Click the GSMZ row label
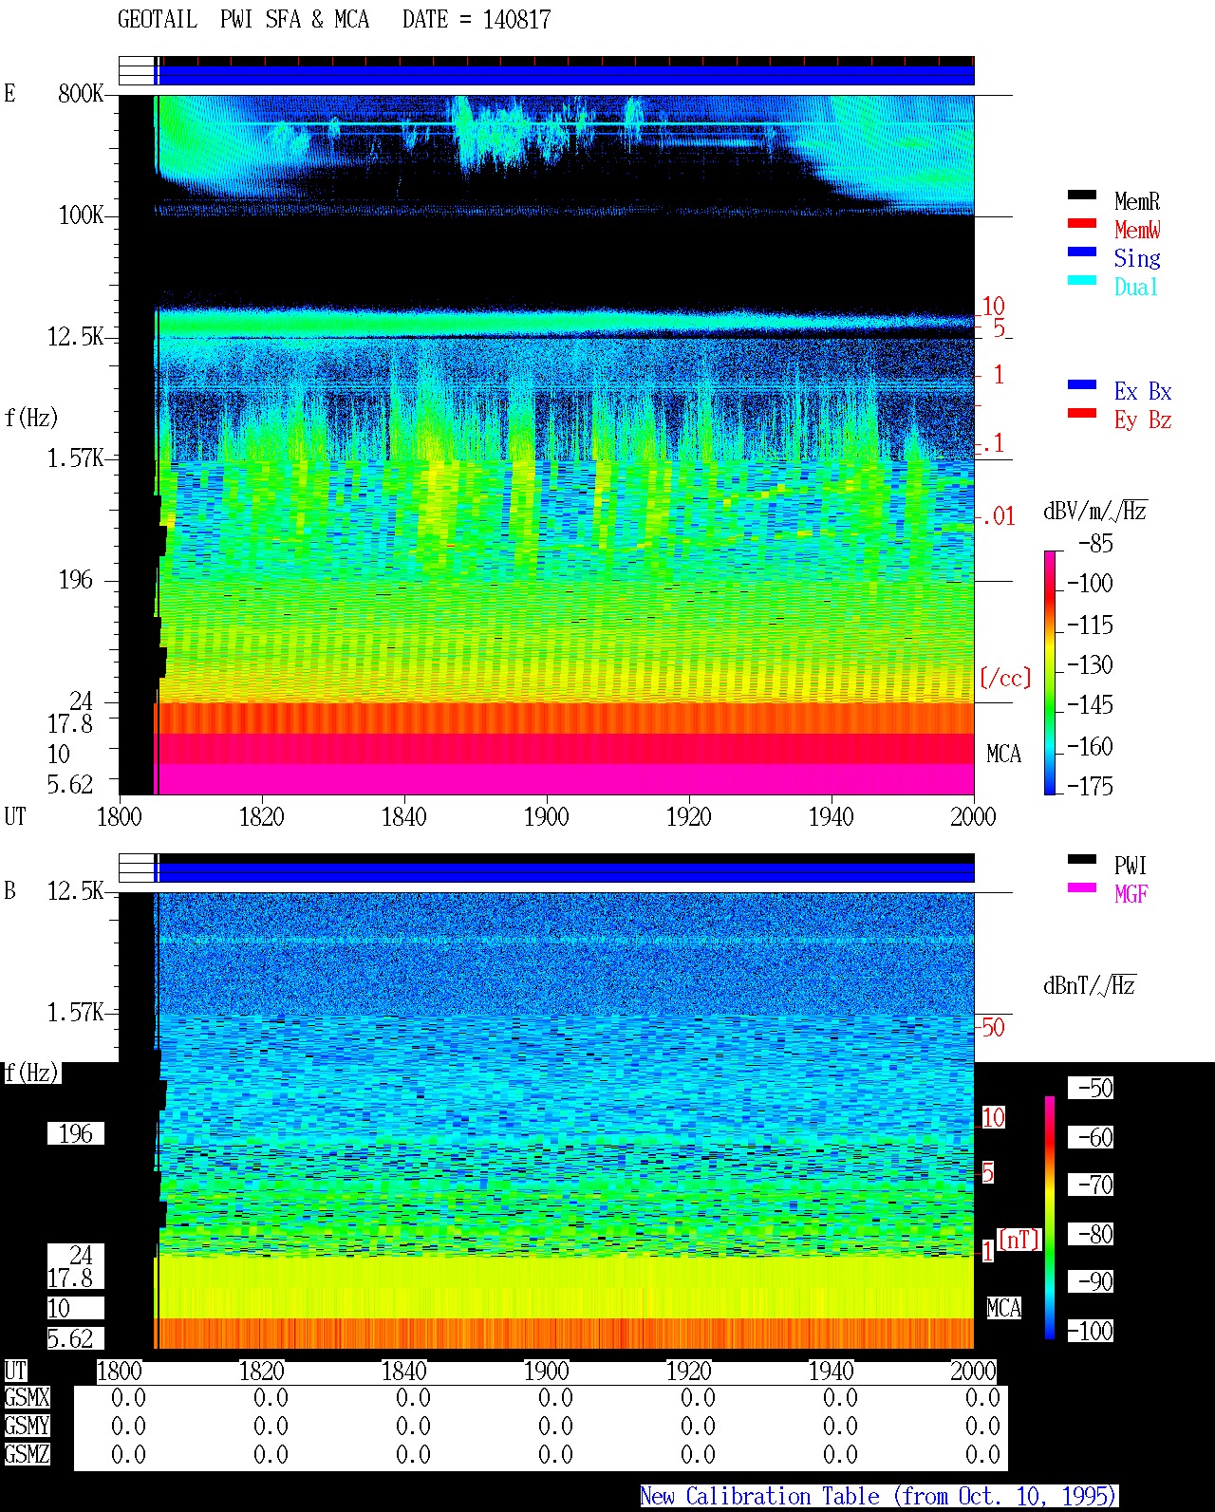 27,1455
